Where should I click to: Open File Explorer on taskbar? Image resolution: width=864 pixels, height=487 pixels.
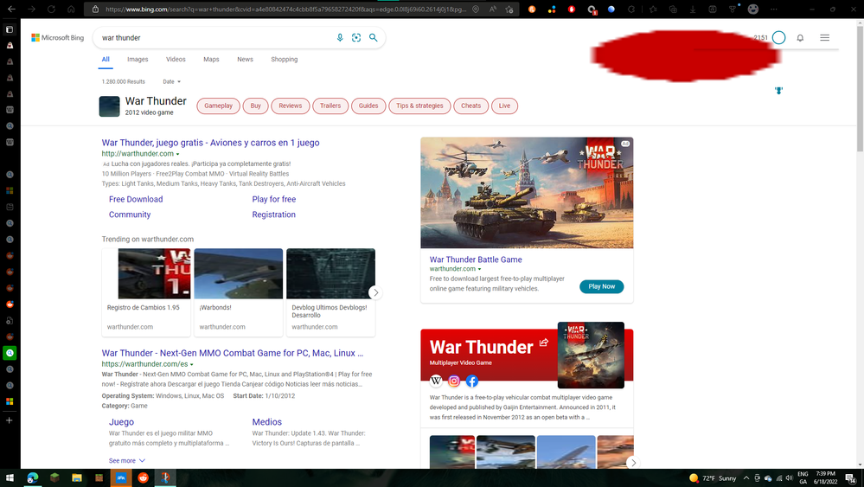pyautogui.click(x=77, y=477)
